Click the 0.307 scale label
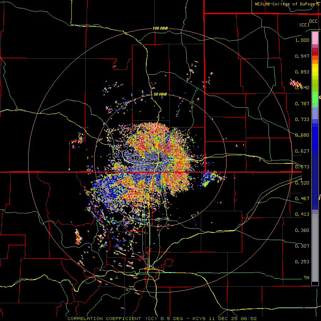Screen dimensions: 321x321 coord(302,246)
